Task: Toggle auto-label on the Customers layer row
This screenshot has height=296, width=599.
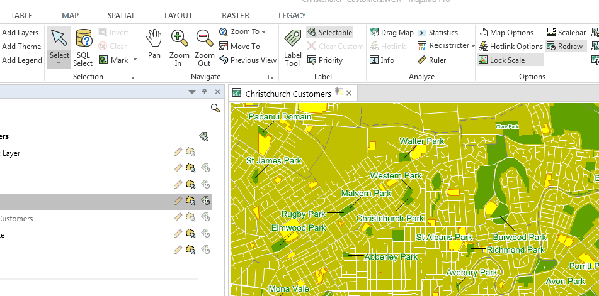Action: 205,217
